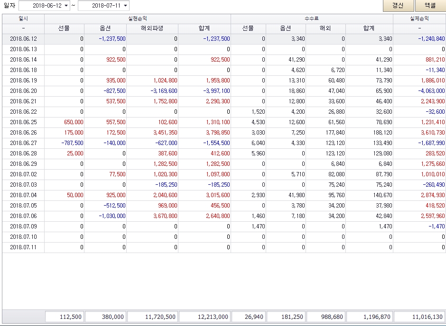This screenshot has height=326, width=446.
Task: Click the 12,213,000 realized profit total
Action: (x=204, y=317)
